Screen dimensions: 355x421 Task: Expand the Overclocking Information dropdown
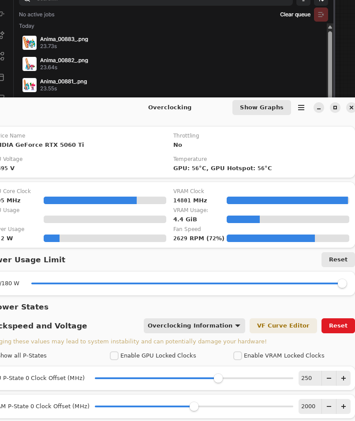(194, 326)
